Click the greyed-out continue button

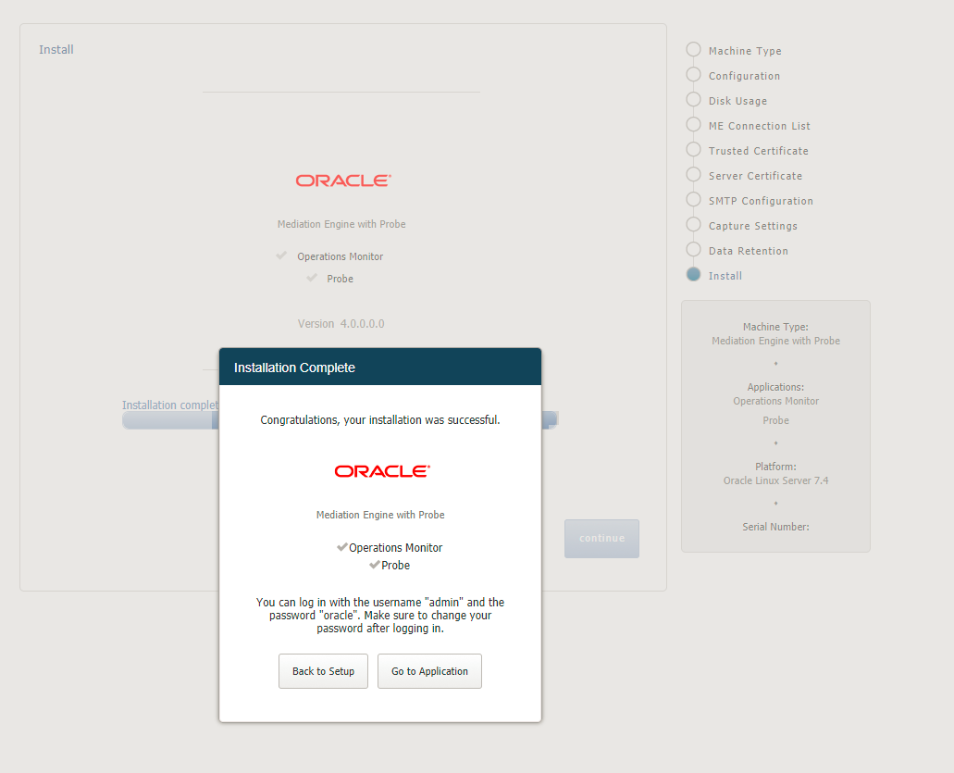pyautogui.click(x=601, y=538)
